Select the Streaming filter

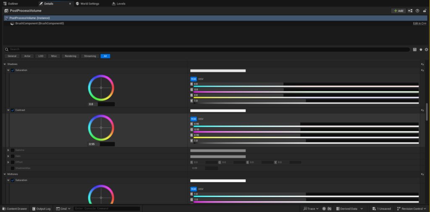click(x=90, y=56)
